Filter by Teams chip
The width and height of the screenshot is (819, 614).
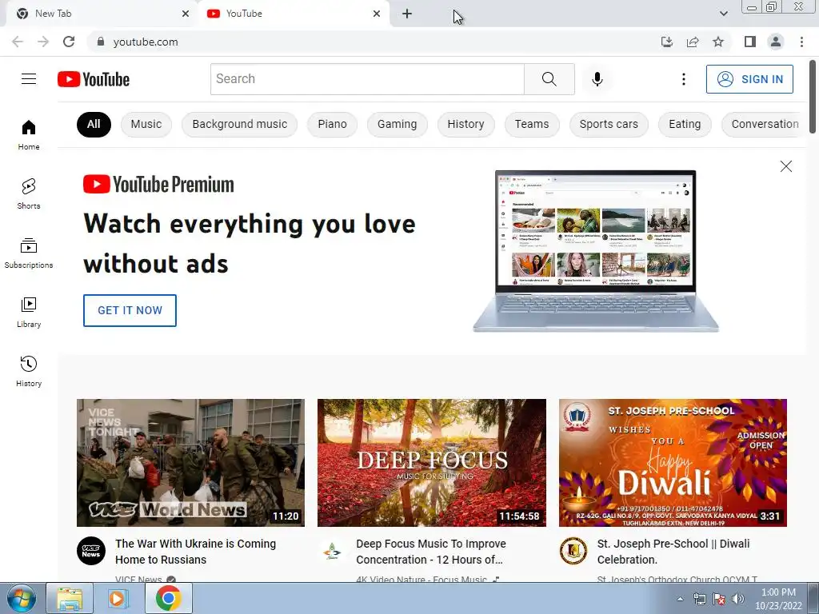pos(532,124)
